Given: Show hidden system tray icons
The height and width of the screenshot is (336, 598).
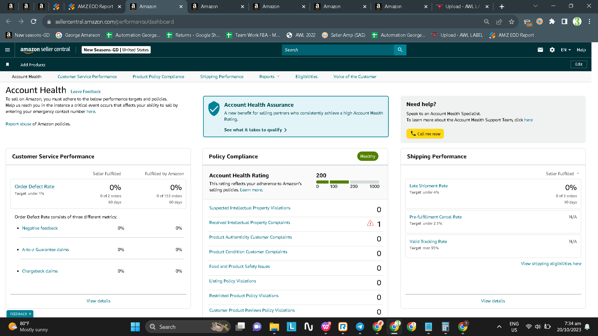Looking at the screenshot, I should [499, 327].
